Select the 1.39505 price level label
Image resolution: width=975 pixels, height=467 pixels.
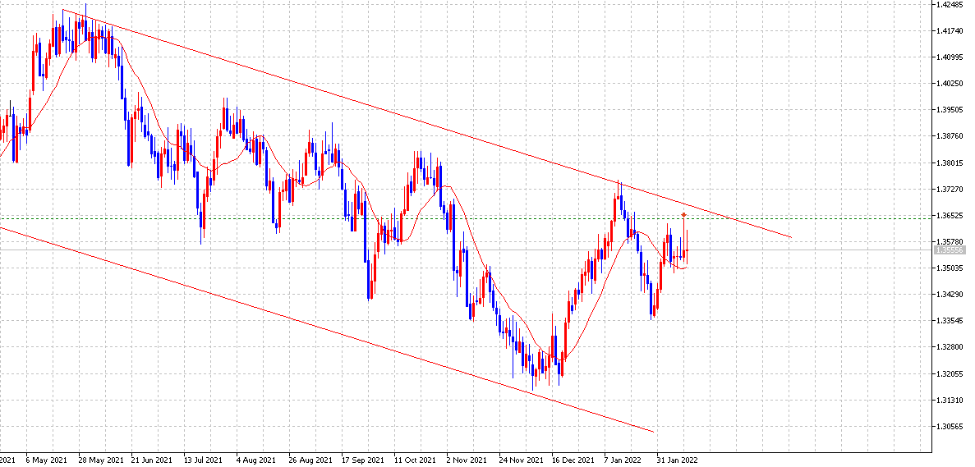tap(950, 110)
